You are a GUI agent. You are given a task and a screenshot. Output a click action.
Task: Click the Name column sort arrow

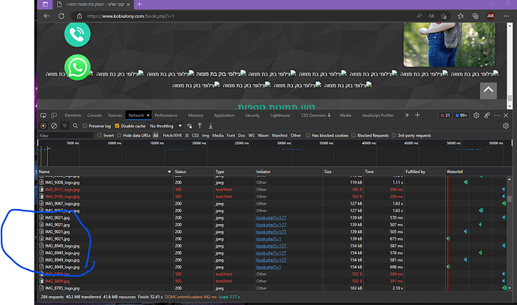pyautogui.click(x=169, y=172)
